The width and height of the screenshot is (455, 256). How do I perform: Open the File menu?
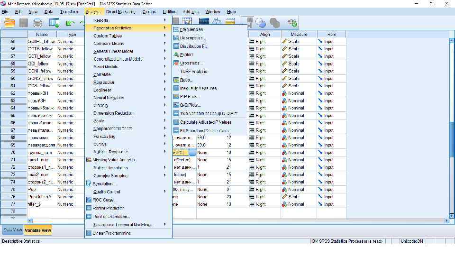(5, 12)
